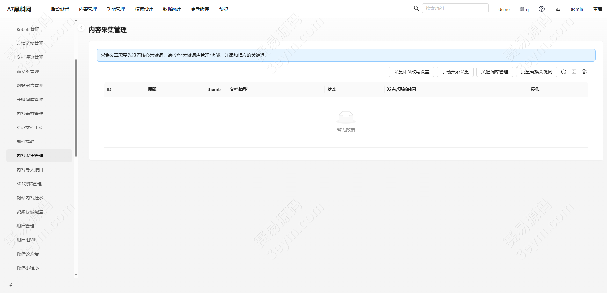The width and height of the screenshot is (607, 293).
Task: Select 内容导入接口 in sidebar
Action: (x=30, y=170)
